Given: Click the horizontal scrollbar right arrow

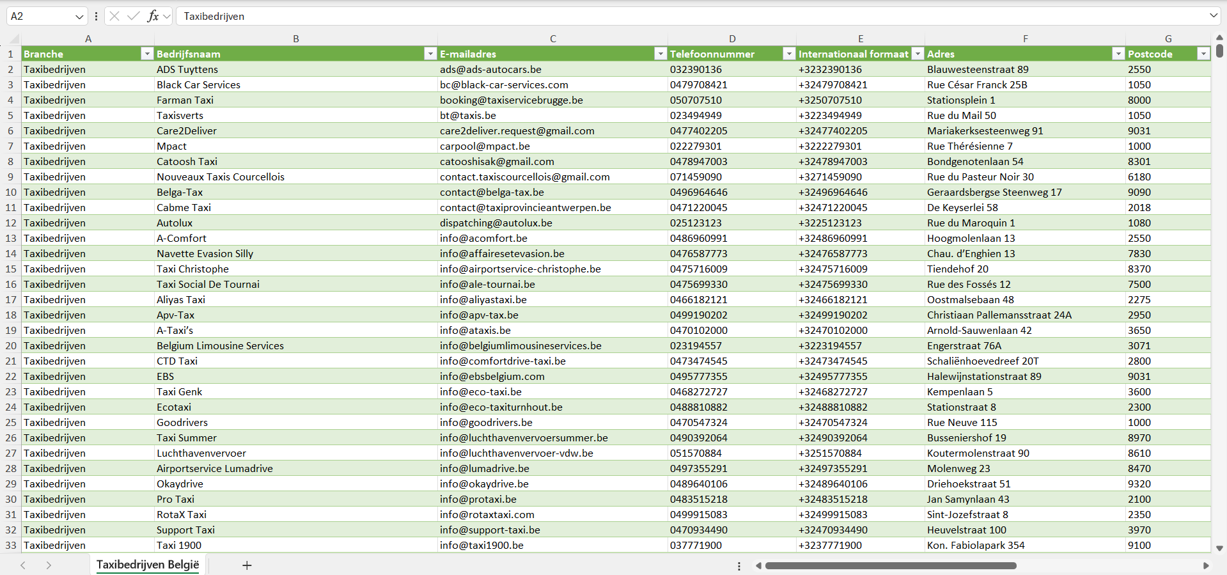Looking at the screenshot, I should click(x=1206, y=565).
